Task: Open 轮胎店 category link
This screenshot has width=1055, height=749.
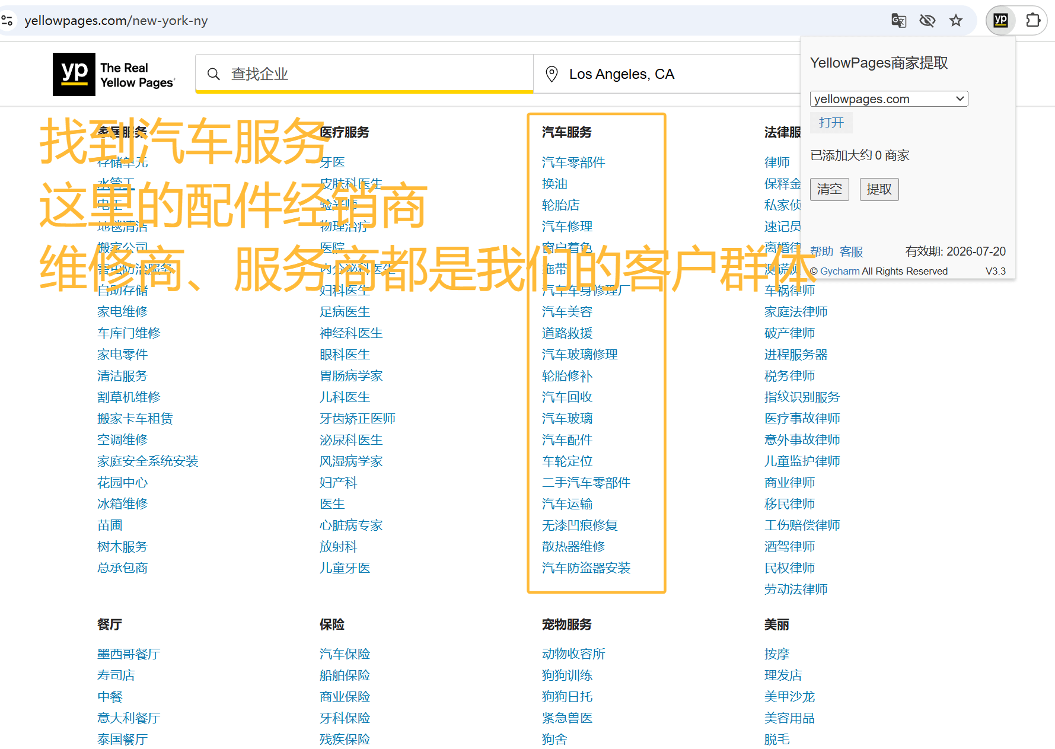Action: [x=561, y=205]
